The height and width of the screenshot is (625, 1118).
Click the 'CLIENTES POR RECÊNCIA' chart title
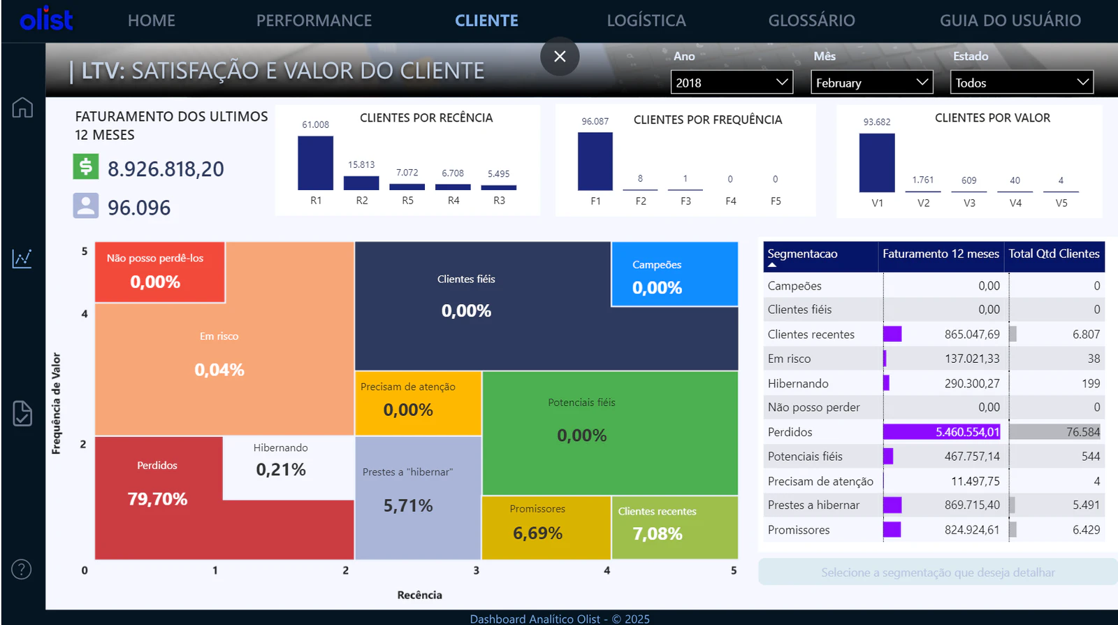[x=426, y=117]
